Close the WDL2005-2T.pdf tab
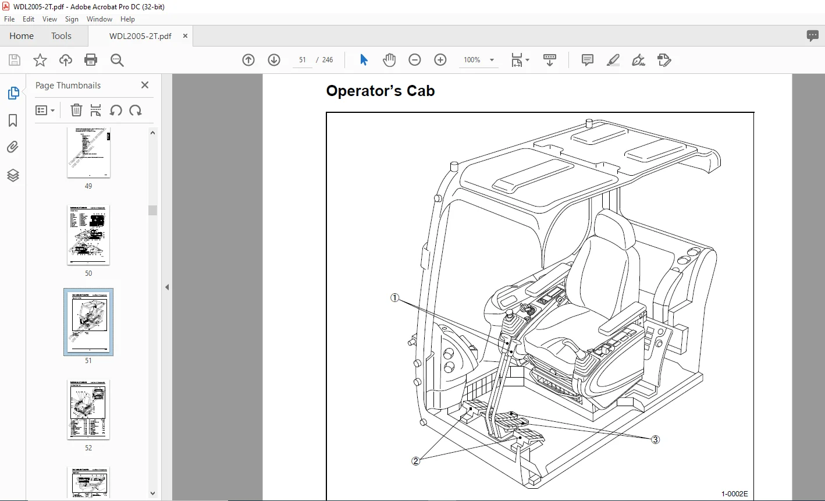This screenshot has width=825, height=501. click(x=185, y=36)
